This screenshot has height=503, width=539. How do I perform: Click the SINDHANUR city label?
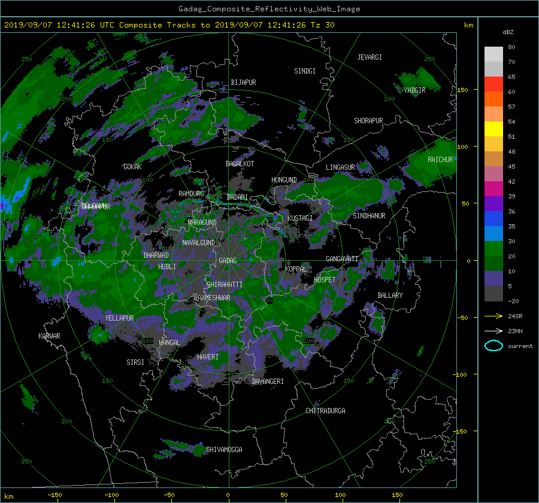[369, 216]
